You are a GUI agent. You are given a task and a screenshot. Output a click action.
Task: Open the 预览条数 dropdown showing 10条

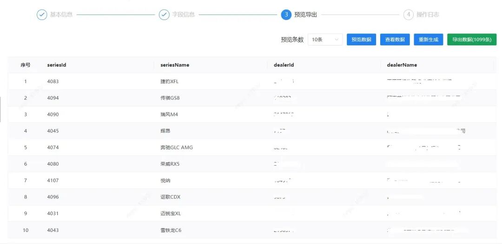click(x=325, y=39)
